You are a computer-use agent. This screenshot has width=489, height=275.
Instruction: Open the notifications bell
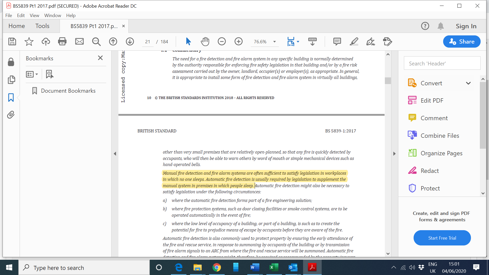[x=441, y=26]
